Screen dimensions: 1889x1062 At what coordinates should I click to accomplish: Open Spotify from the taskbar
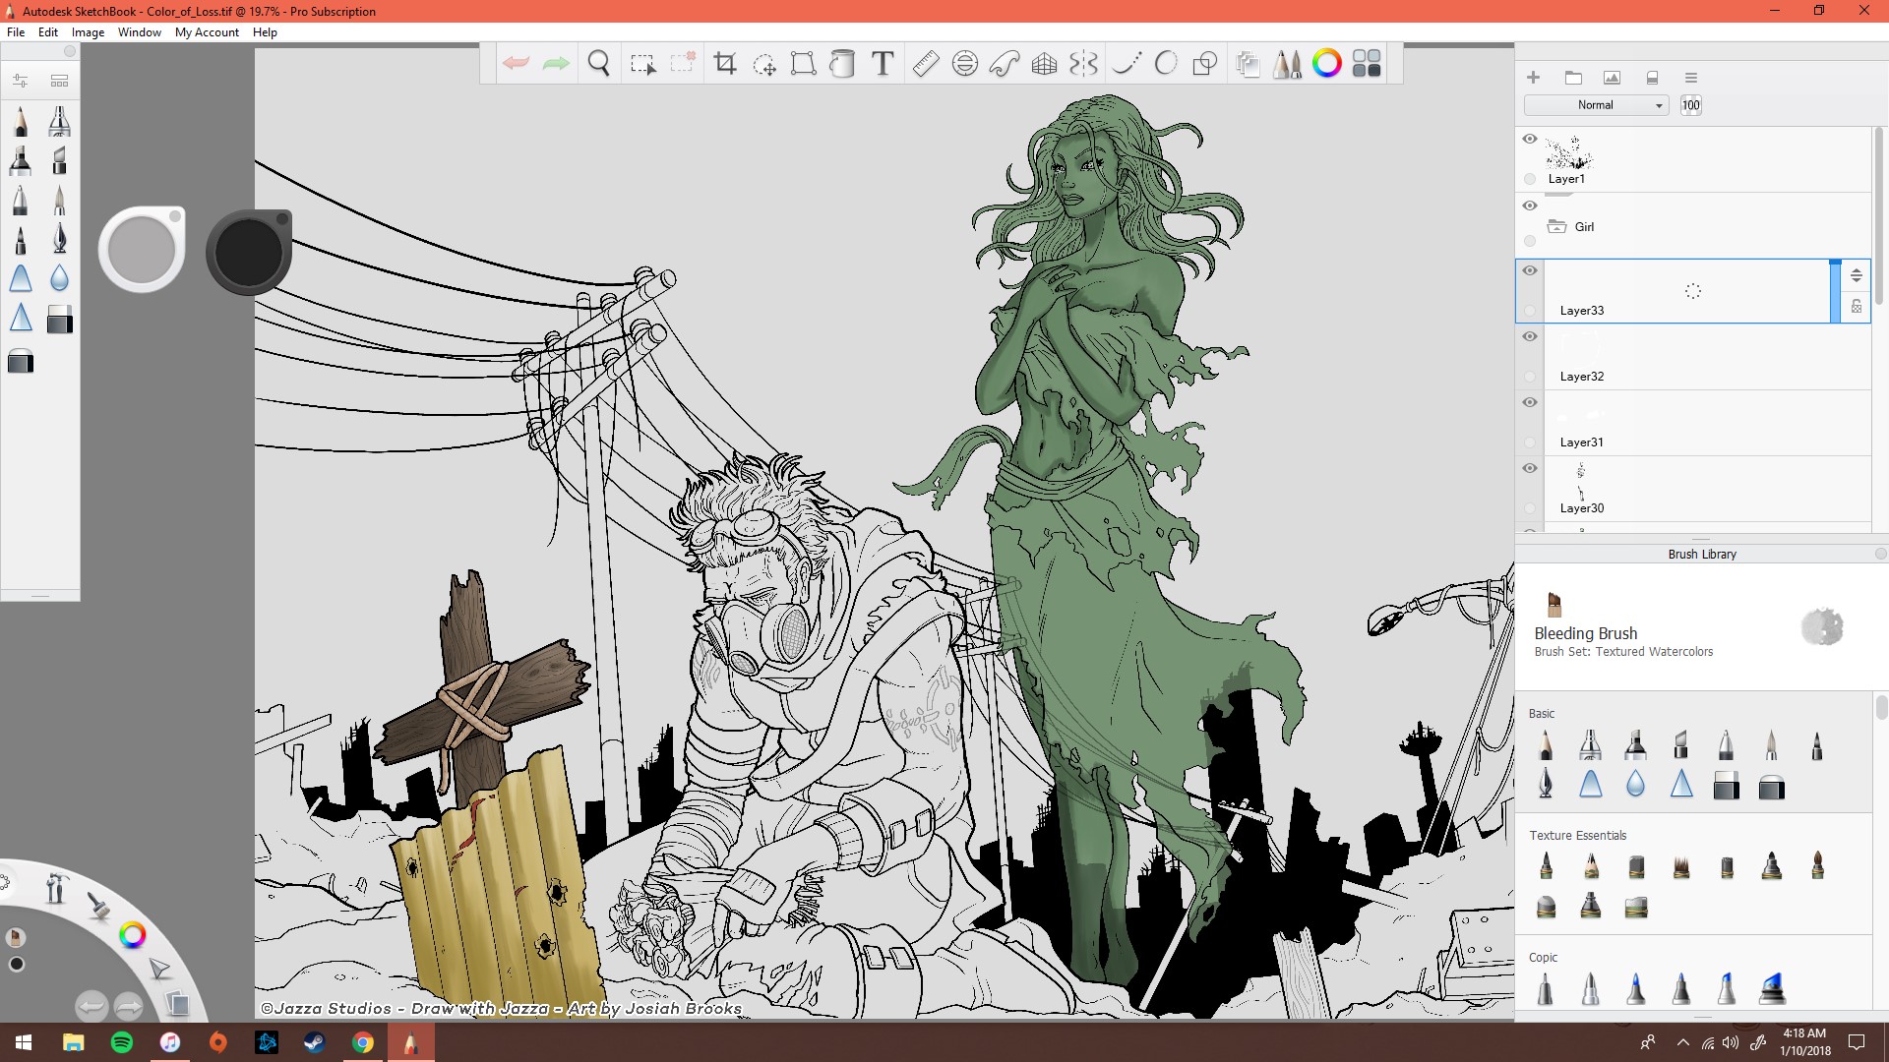click(122, 1042)
